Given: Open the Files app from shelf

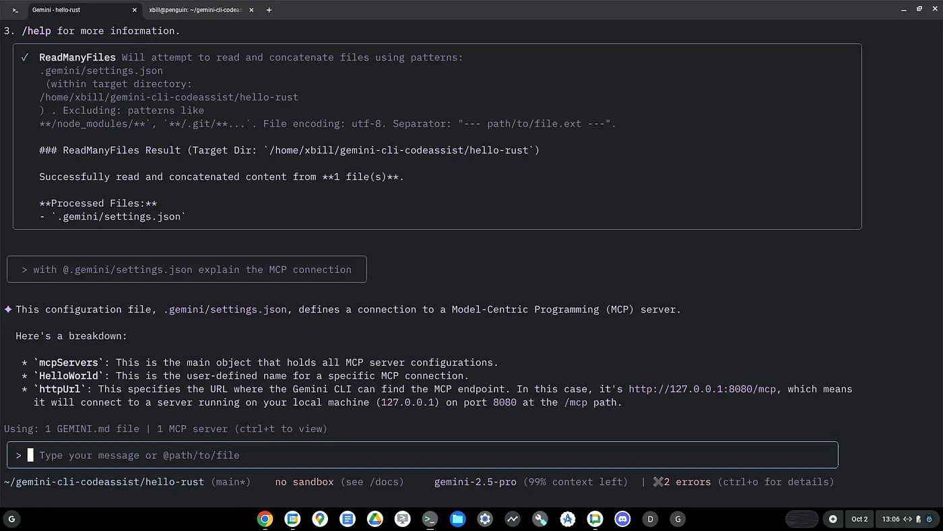Looking at the screenshot, I should coord(457,519).
